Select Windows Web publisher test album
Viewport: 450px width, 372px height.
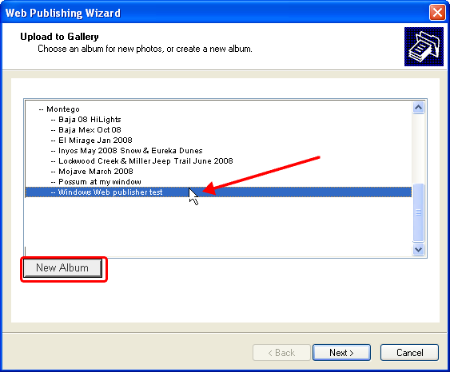click(x=218, y=192)
